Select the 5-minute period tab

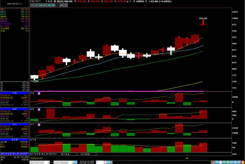pos(36,5)
